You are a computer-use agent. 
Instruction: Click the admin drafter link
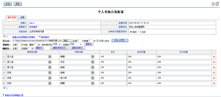tap(32, 23)
